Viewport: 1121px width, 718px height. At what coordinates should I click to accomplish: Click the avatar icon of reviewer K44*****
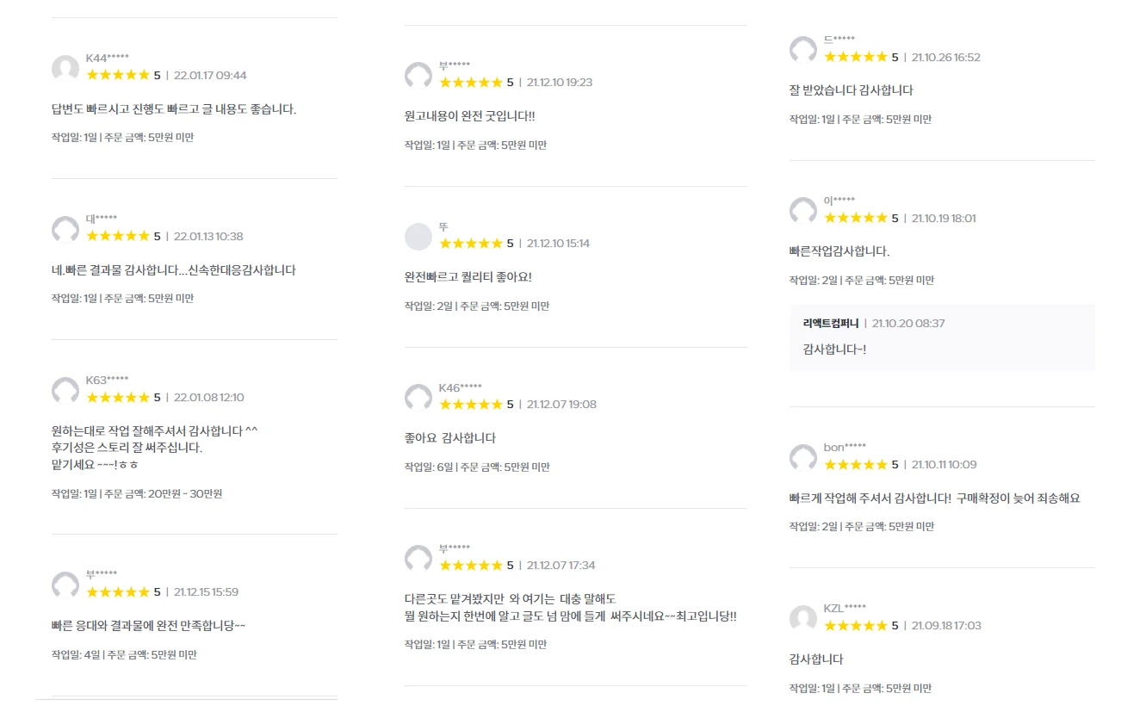pyautogui.click(x=65, y=69)
